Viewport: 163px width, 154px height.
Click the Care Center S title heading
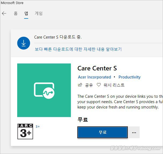coord(97,68)
